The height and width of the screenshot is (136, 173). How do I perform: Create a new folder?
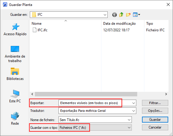pos(128,15)
